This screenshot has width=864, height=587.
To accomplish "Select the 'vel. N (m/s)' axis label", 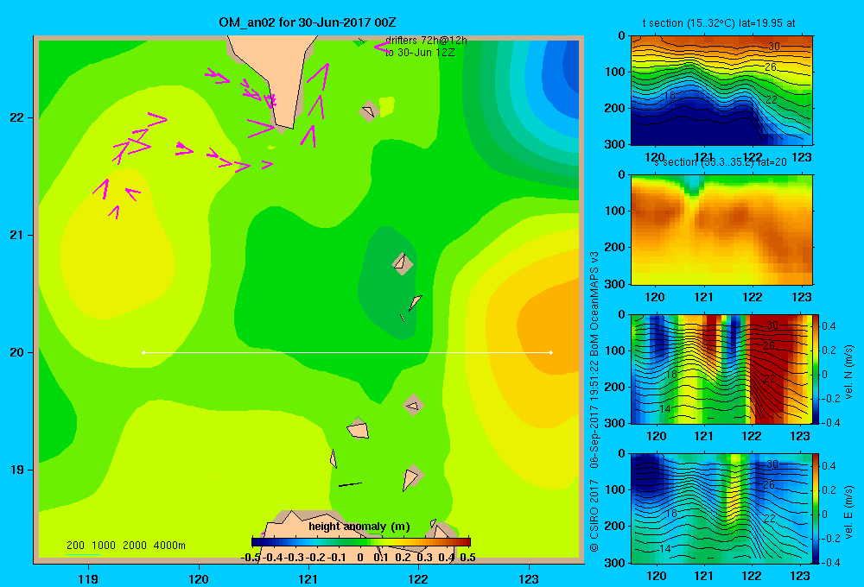I will (848, 372).
